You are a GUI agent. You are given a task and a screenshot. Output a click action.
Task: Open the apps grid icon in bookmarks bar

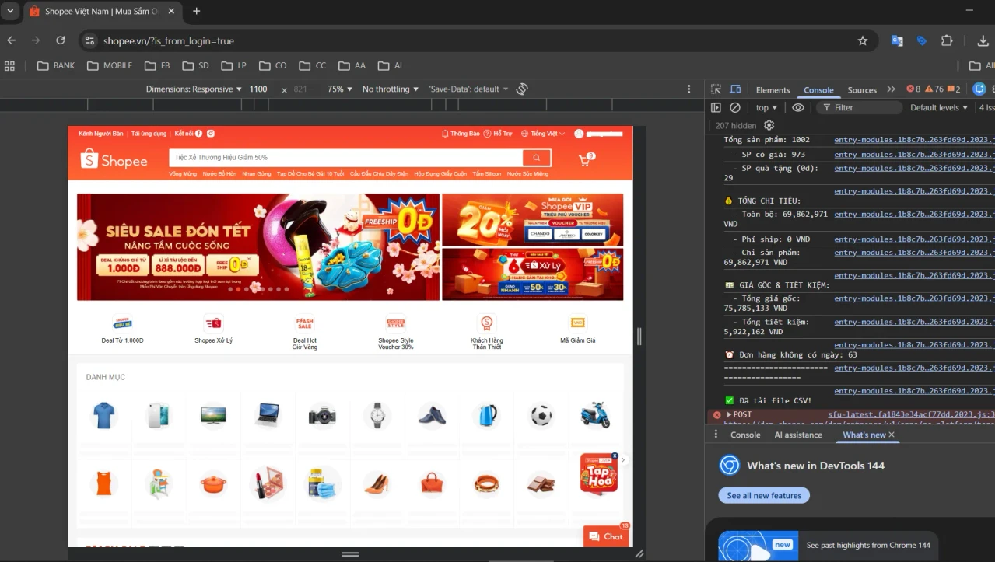(10, 65)
